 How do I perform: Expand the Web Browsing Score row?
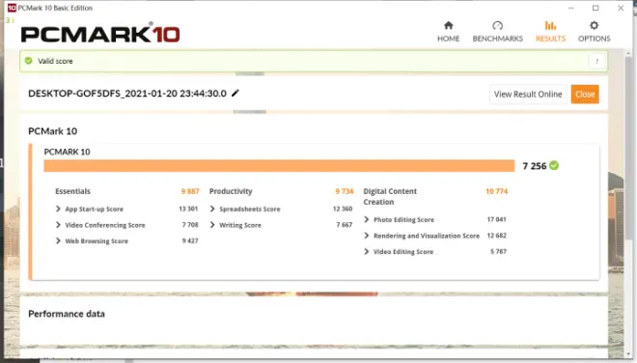[58, 240]
